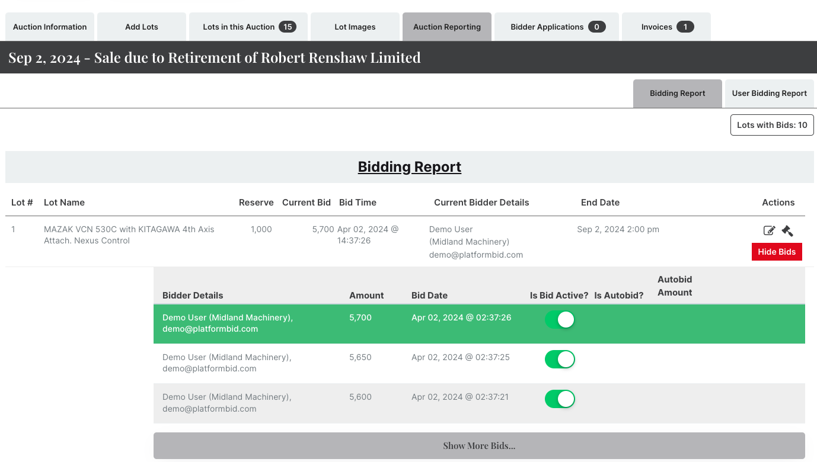Click the gavel icon for lot 1
Image resolution: width=817 pixels, height=462 pixels.
[787, 231]
